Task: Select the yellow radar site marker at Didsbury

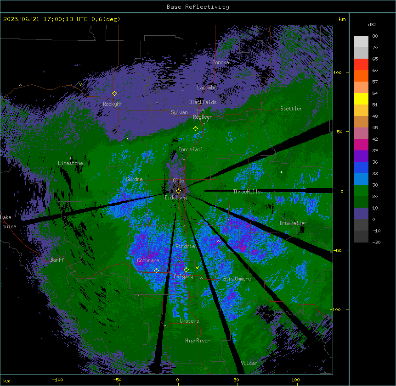Action: click(x=178, y=191)
